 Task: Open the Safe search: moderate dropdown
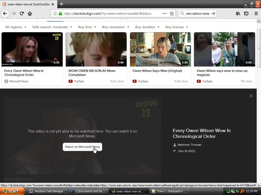52,27
